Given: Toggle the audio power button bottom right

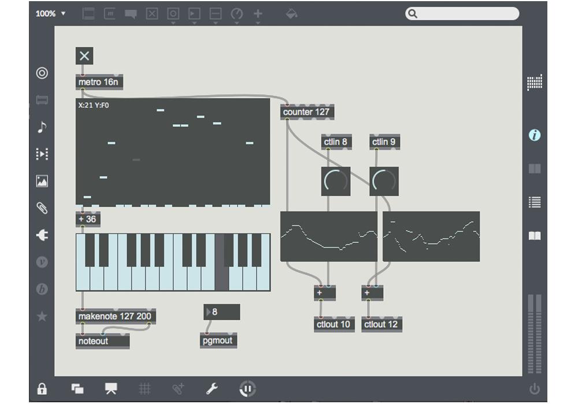Looking at the screenshot, I should tap(535, 389).
